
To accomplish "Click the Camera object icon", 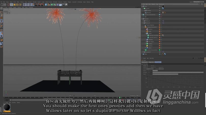I will 63,5.
